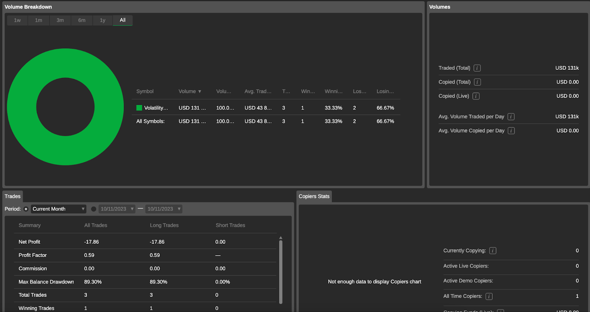
Task: Select the custom date range radio button
Action: 94,209
